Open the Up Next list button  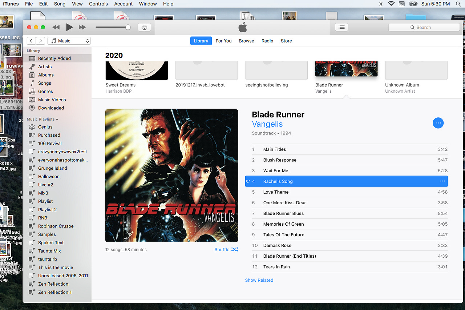tap(341, 27)
